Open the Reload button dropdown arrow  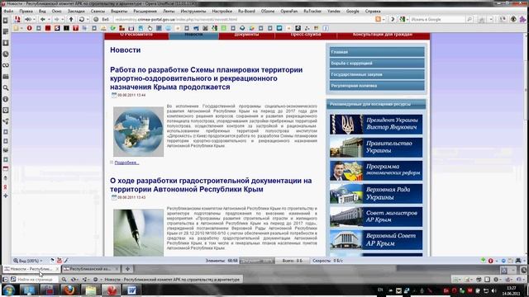coord(88,20)
